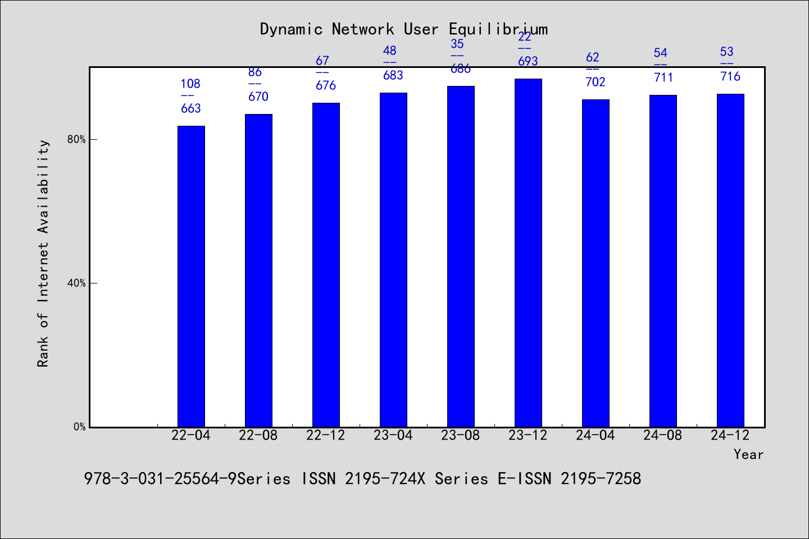The image size is (809, 539).
Task: Click the 24-12 x-axis tick label
Action: pos(730,435)
